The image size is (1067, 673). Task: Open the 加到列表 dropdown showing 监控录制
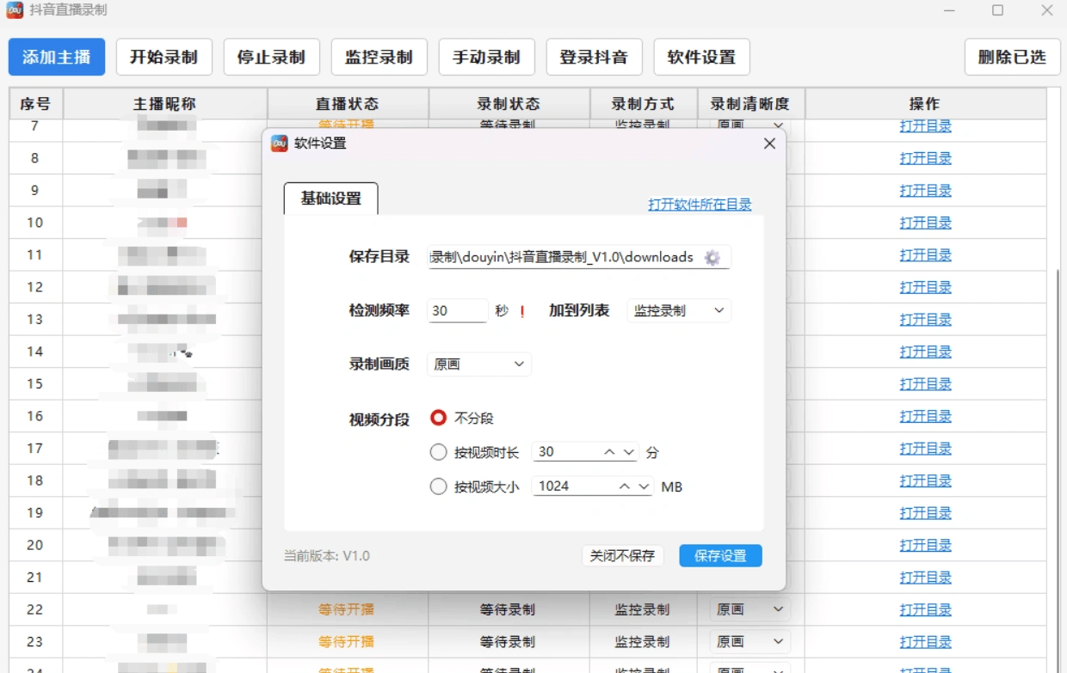point(679,311)
